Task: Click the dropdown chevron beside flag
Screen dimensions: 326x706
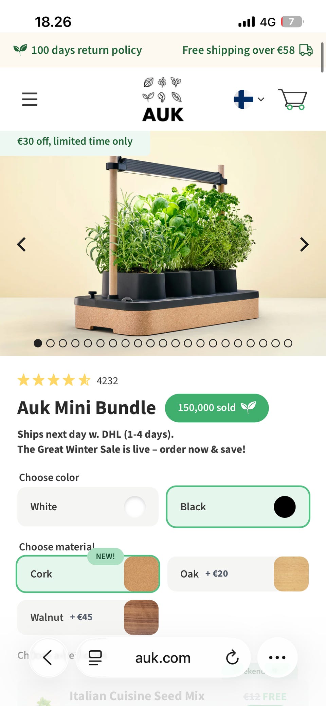Action: click(261, 99)
